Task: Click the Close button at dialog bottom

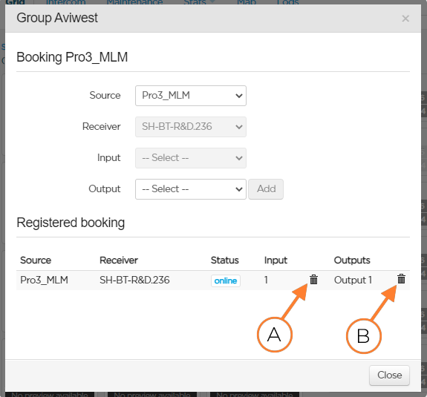Action: point(389,375)
